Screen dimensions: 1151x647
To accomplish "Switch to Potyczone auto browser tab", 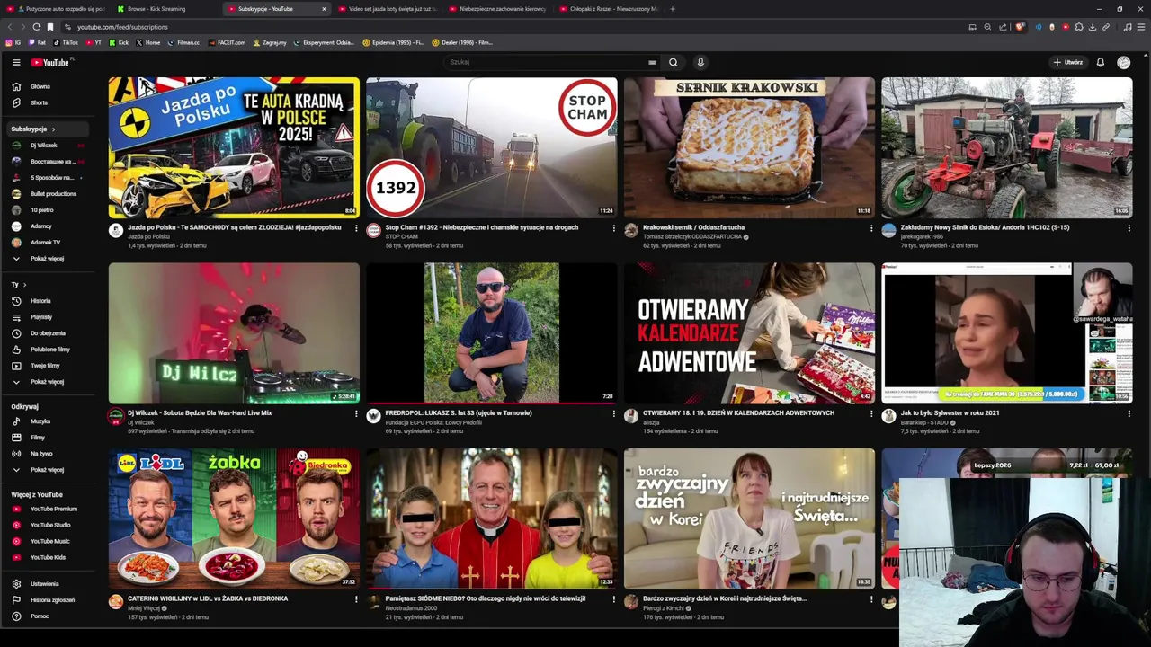I will pyautogui.click(x=58, y=9).
